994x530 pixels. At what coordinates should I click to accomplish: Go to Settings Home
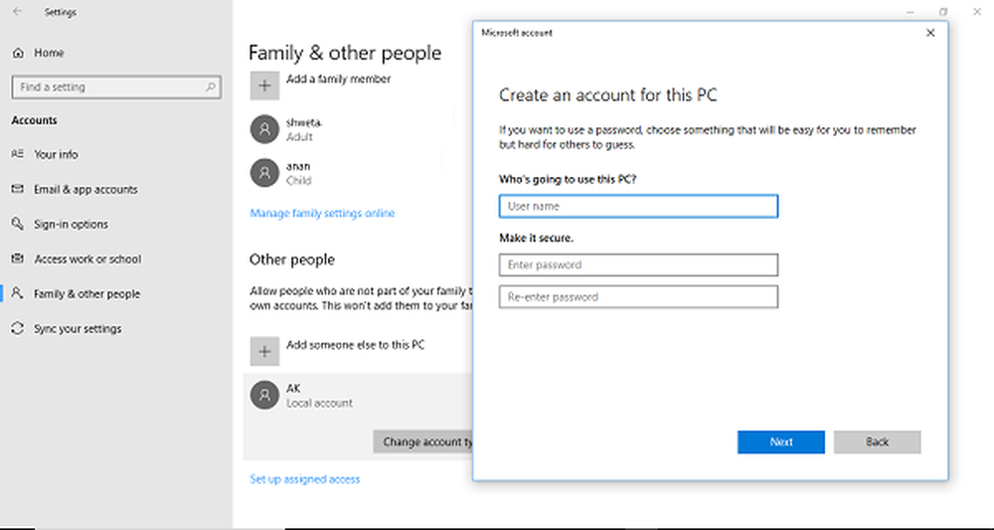[48, 53]
